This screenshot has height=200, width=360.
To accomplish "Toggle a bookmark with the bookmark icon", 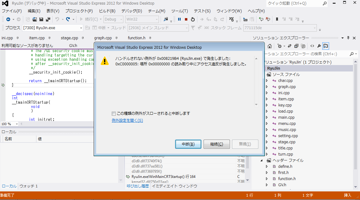I will [277, 19].
